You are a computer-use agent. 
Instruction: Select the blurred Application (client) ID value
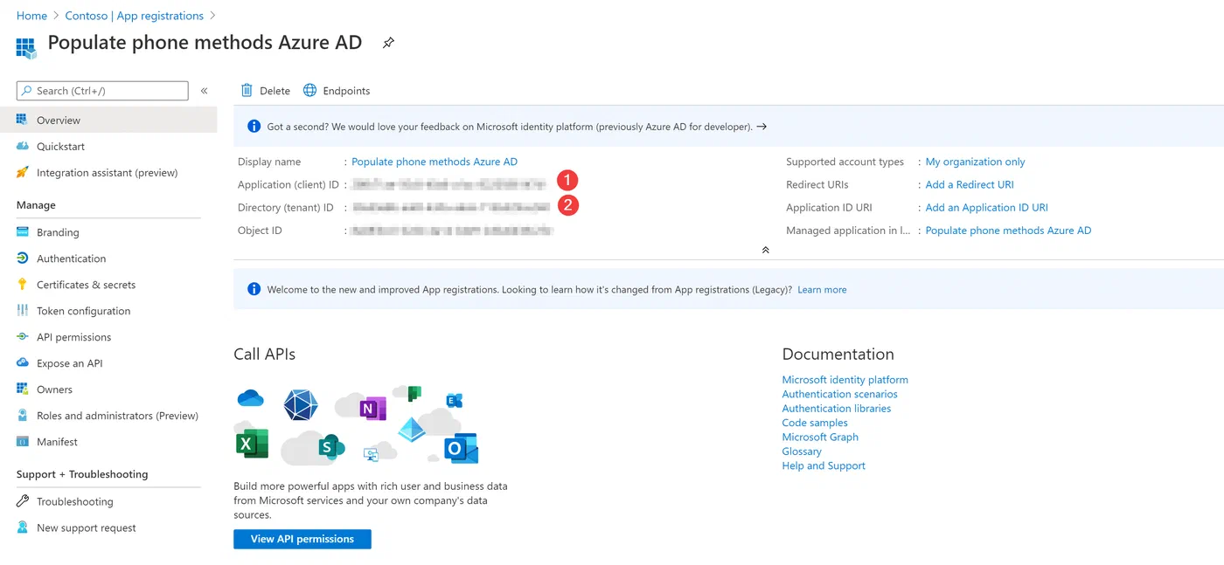[x=449, y=184]
